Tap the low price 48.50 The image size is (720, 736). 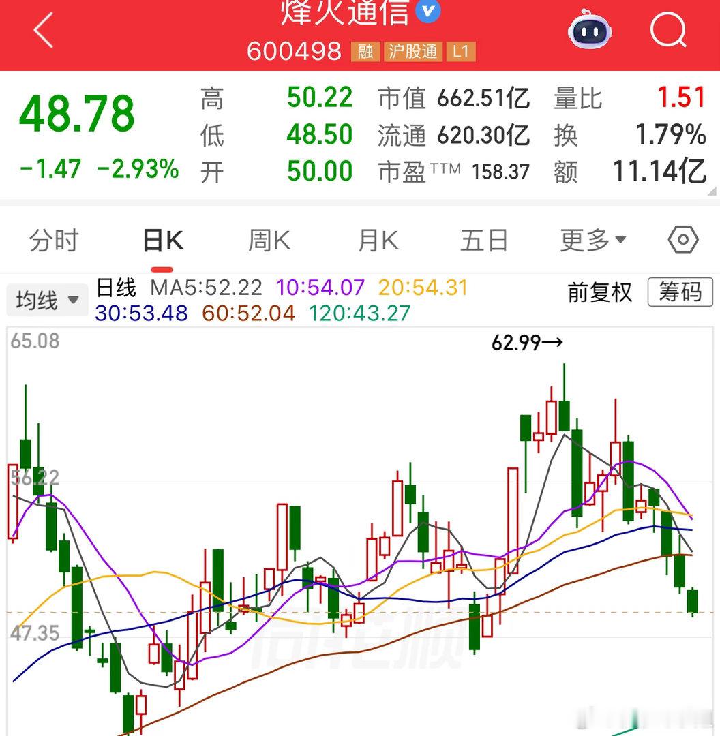point(320,135)
